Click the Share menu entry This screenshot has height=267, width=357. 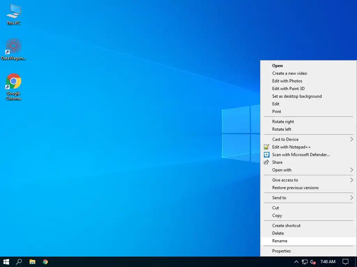click(x=308, y=162)
